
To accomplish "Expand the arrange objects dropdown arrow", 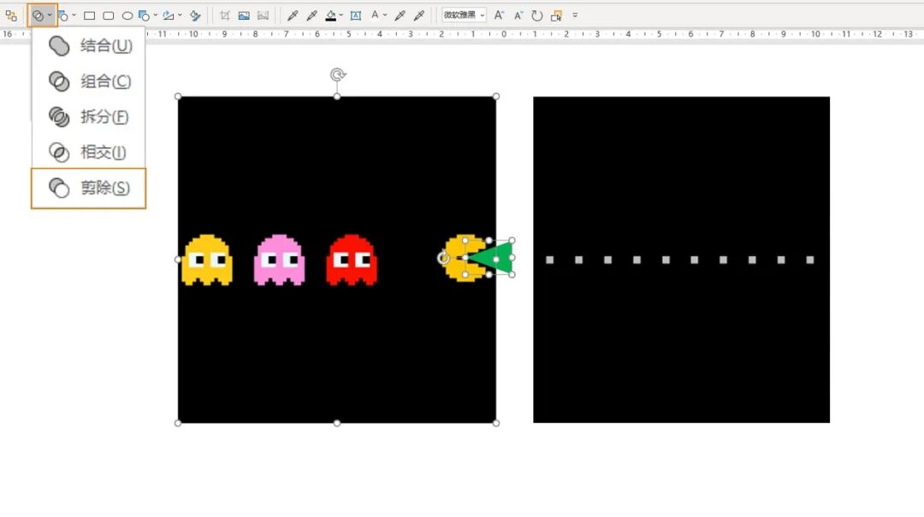I will pos(155,16).
